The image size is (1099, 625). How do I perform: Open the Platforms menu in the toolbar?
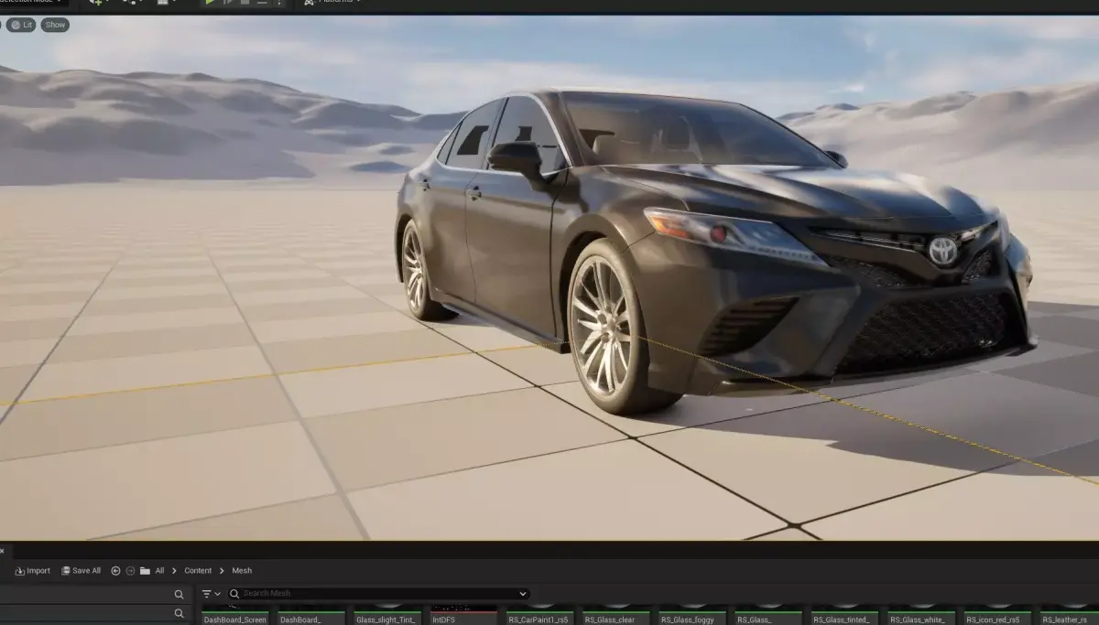334,3
